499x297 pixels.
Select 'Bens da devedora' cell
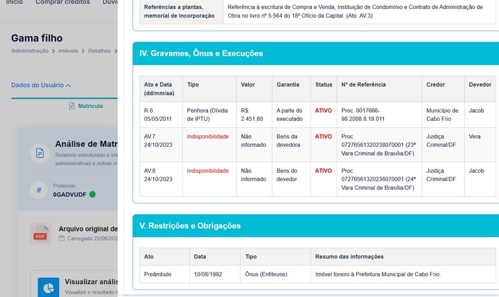[x=291, y=145]
